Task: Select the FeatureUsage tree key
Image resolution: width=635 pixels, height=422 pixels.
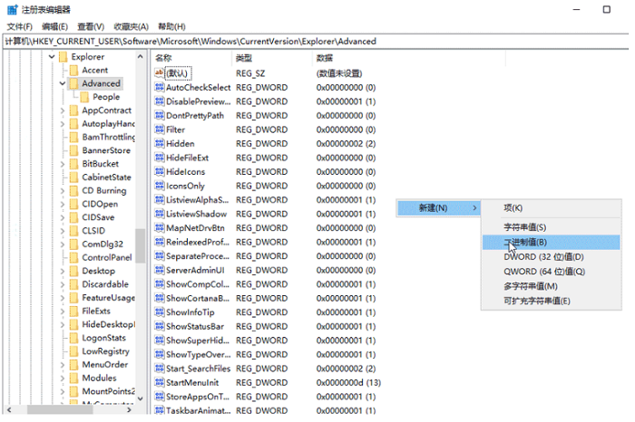Action: click(x=108, y=297)
